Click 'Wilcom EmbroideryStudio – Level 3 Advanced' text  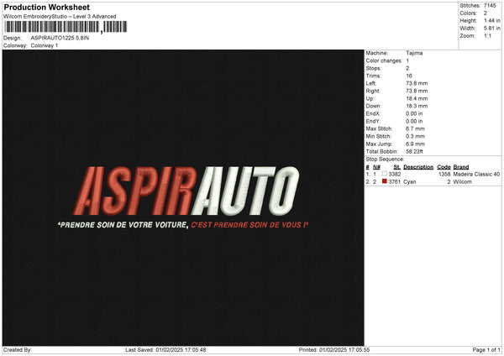coord(60,17)
